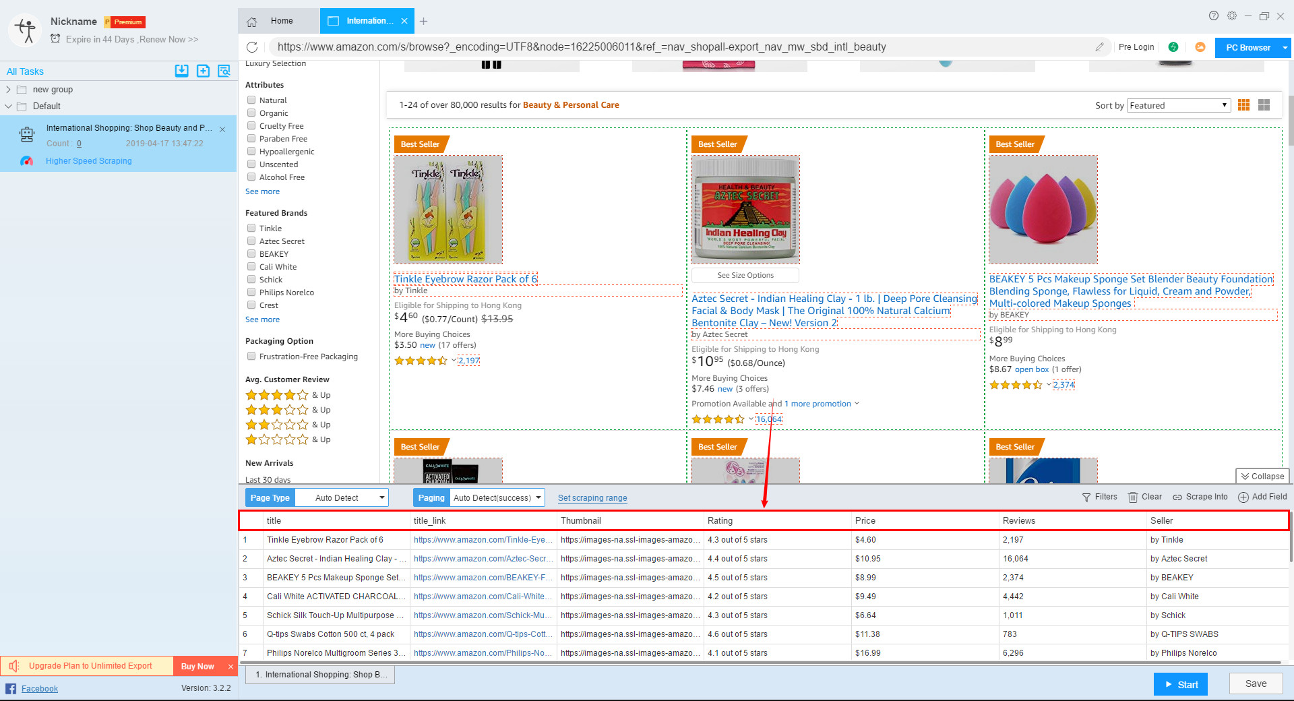The width and height of the screenshot is (1294, 701).
Task: Select the Tinkle brand checkbox
Action: [x=251, y=228]
